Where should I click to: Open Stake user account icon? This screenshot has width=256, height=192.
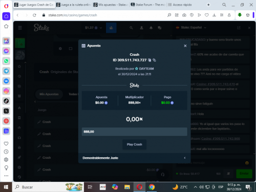pyautogui.click(x=141, y=28)
